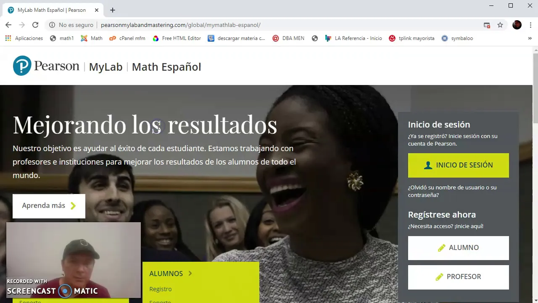Select the MyLab Math Español browser tab
The width and height of the screenshot is (538, 303).
tap(52, 10)
